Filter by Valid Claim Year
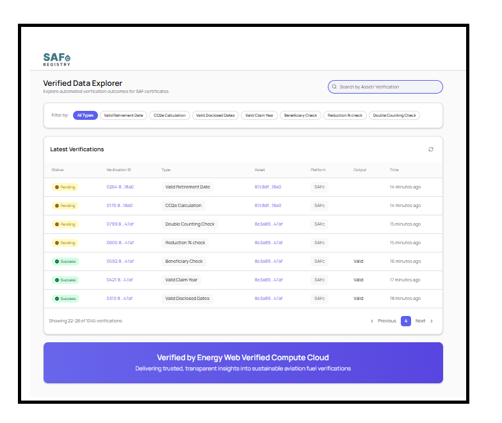Screen dimensions: 502x423 tap(259, 115)
